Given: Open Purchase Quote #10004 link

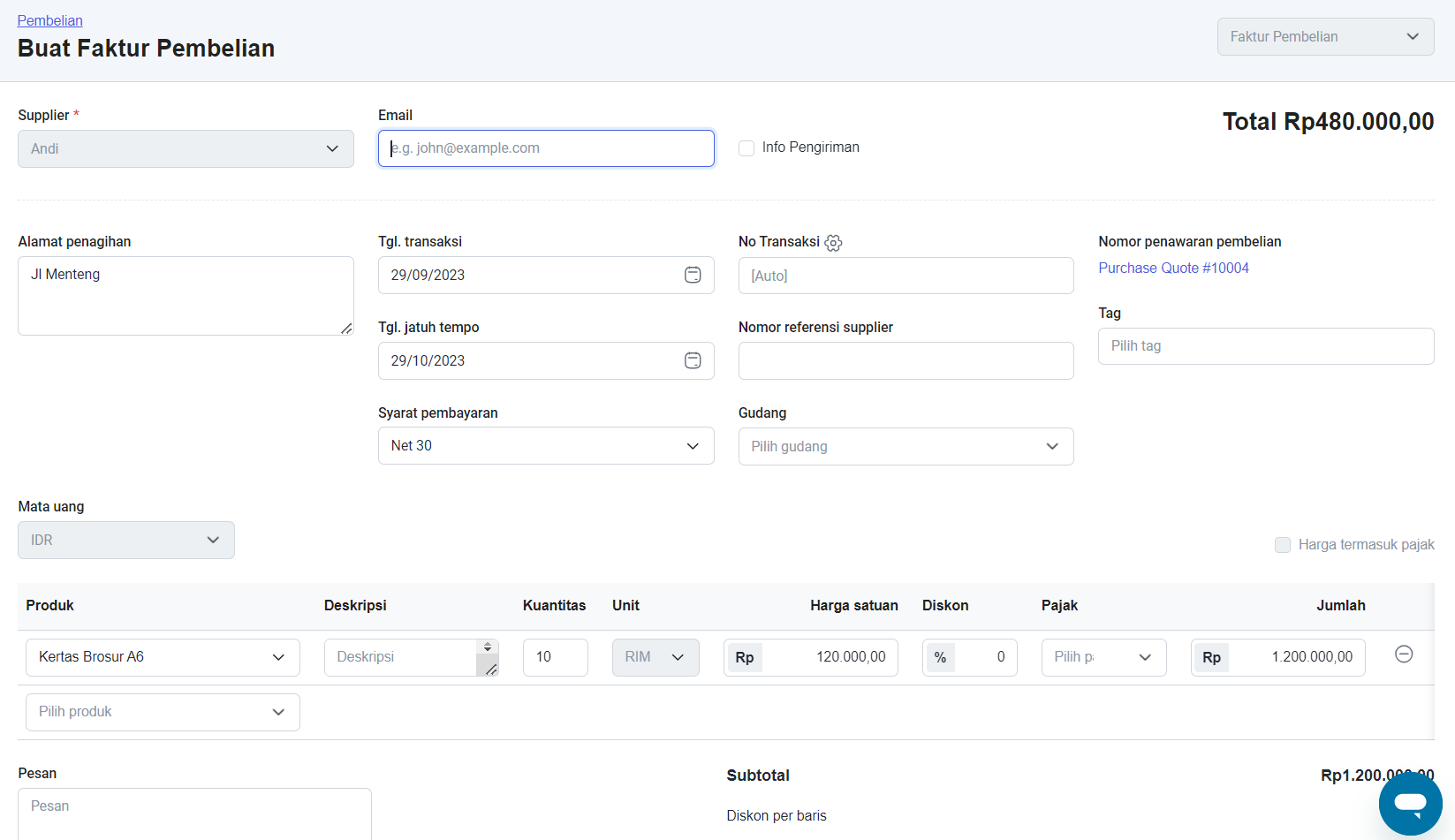Looking at the screenshot, I should point(1173,269).
